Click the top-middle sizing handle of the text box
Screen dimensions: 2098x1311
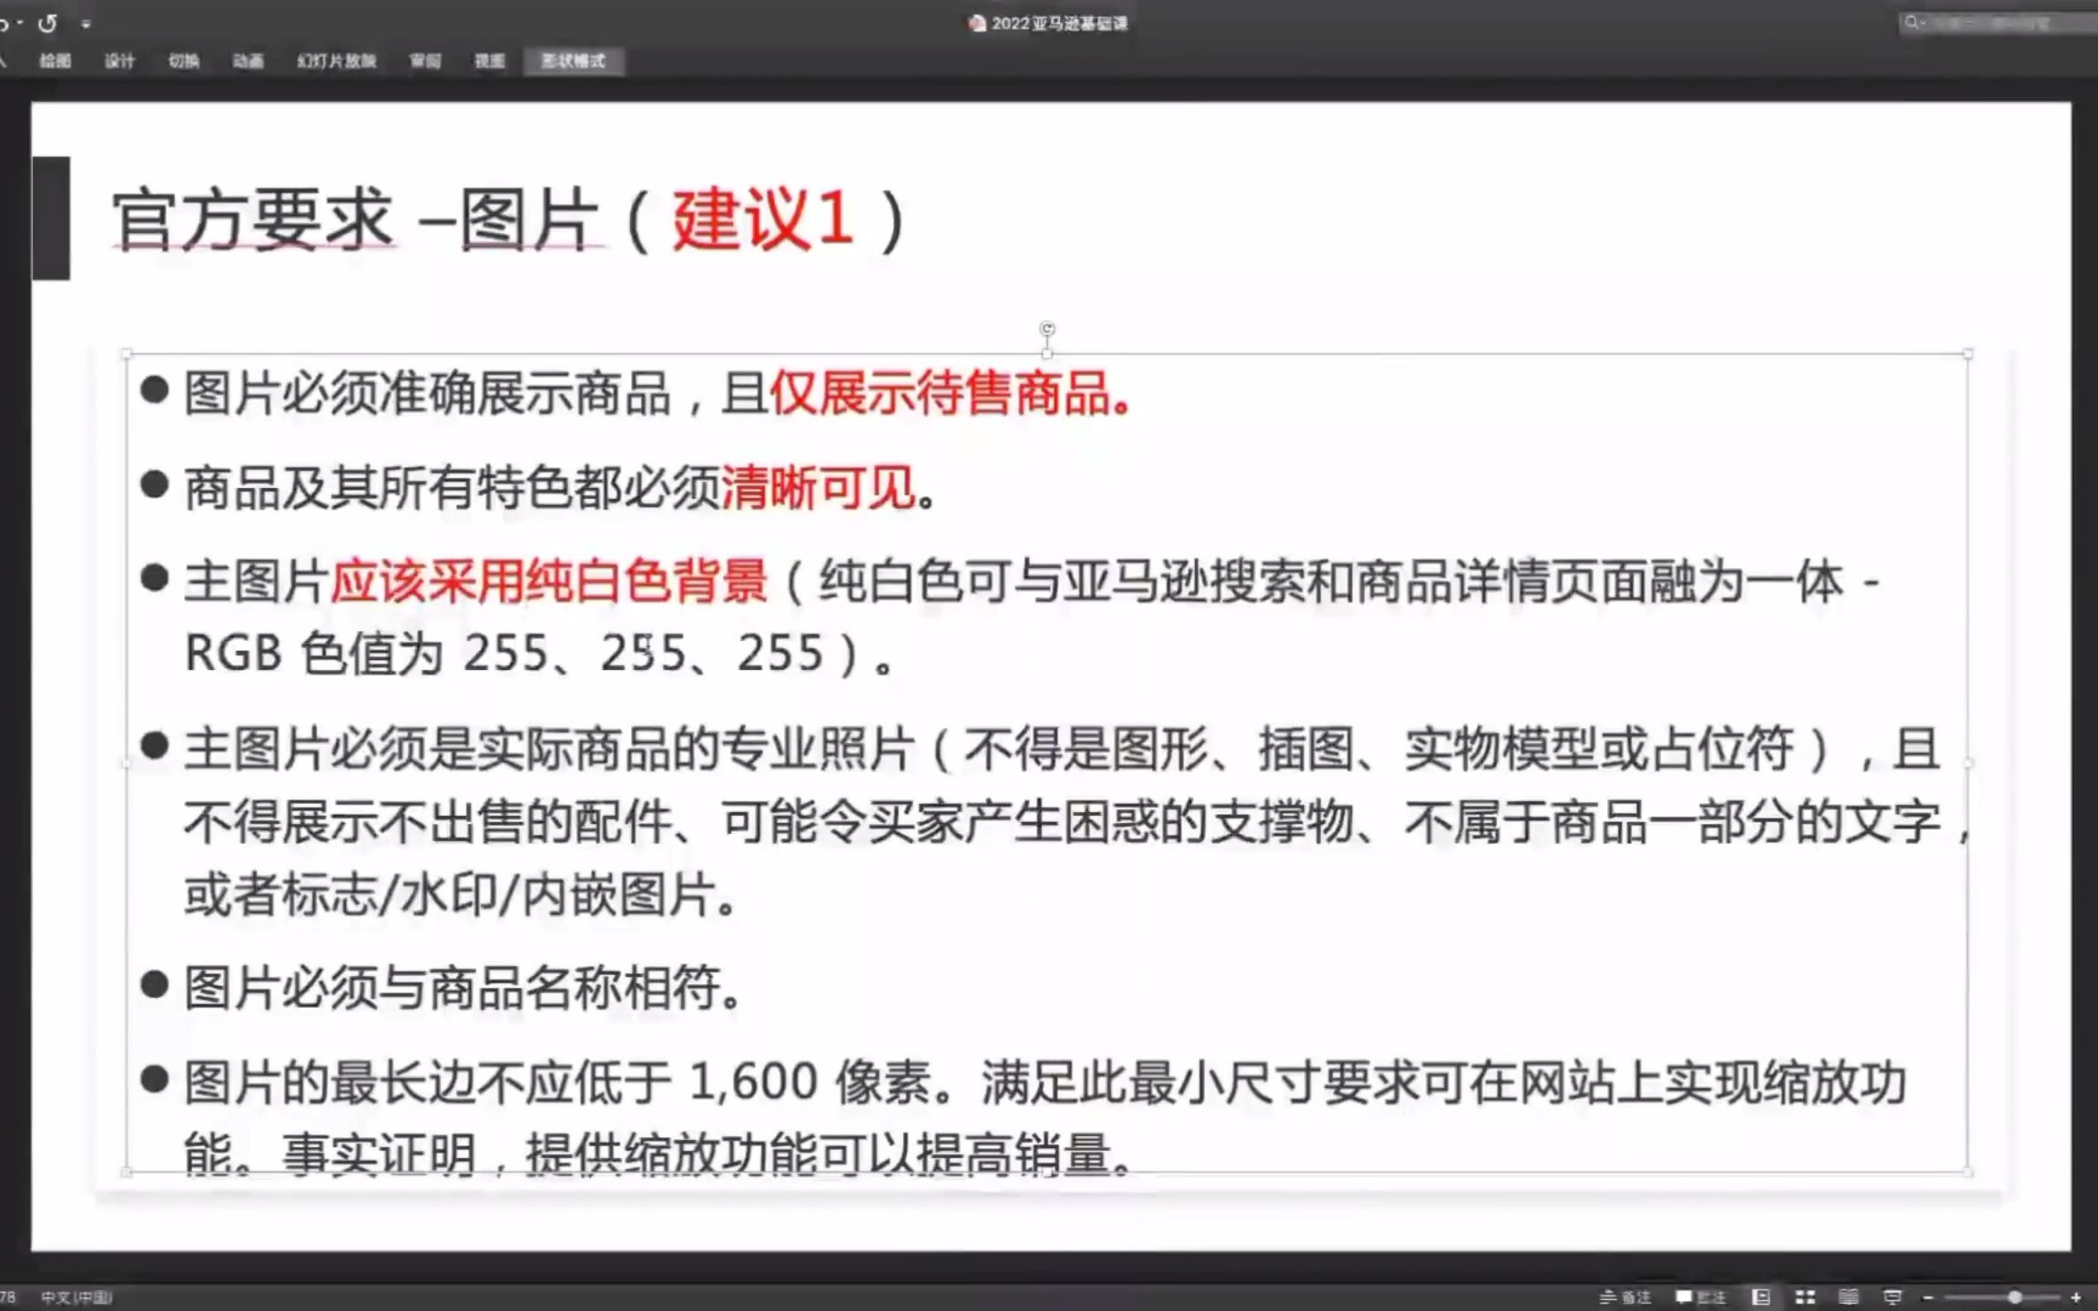(1047, 354)
